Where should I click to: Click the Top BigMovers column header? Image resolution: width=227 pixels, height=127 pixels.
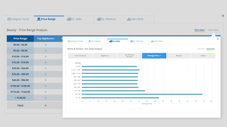click(46, 38)
